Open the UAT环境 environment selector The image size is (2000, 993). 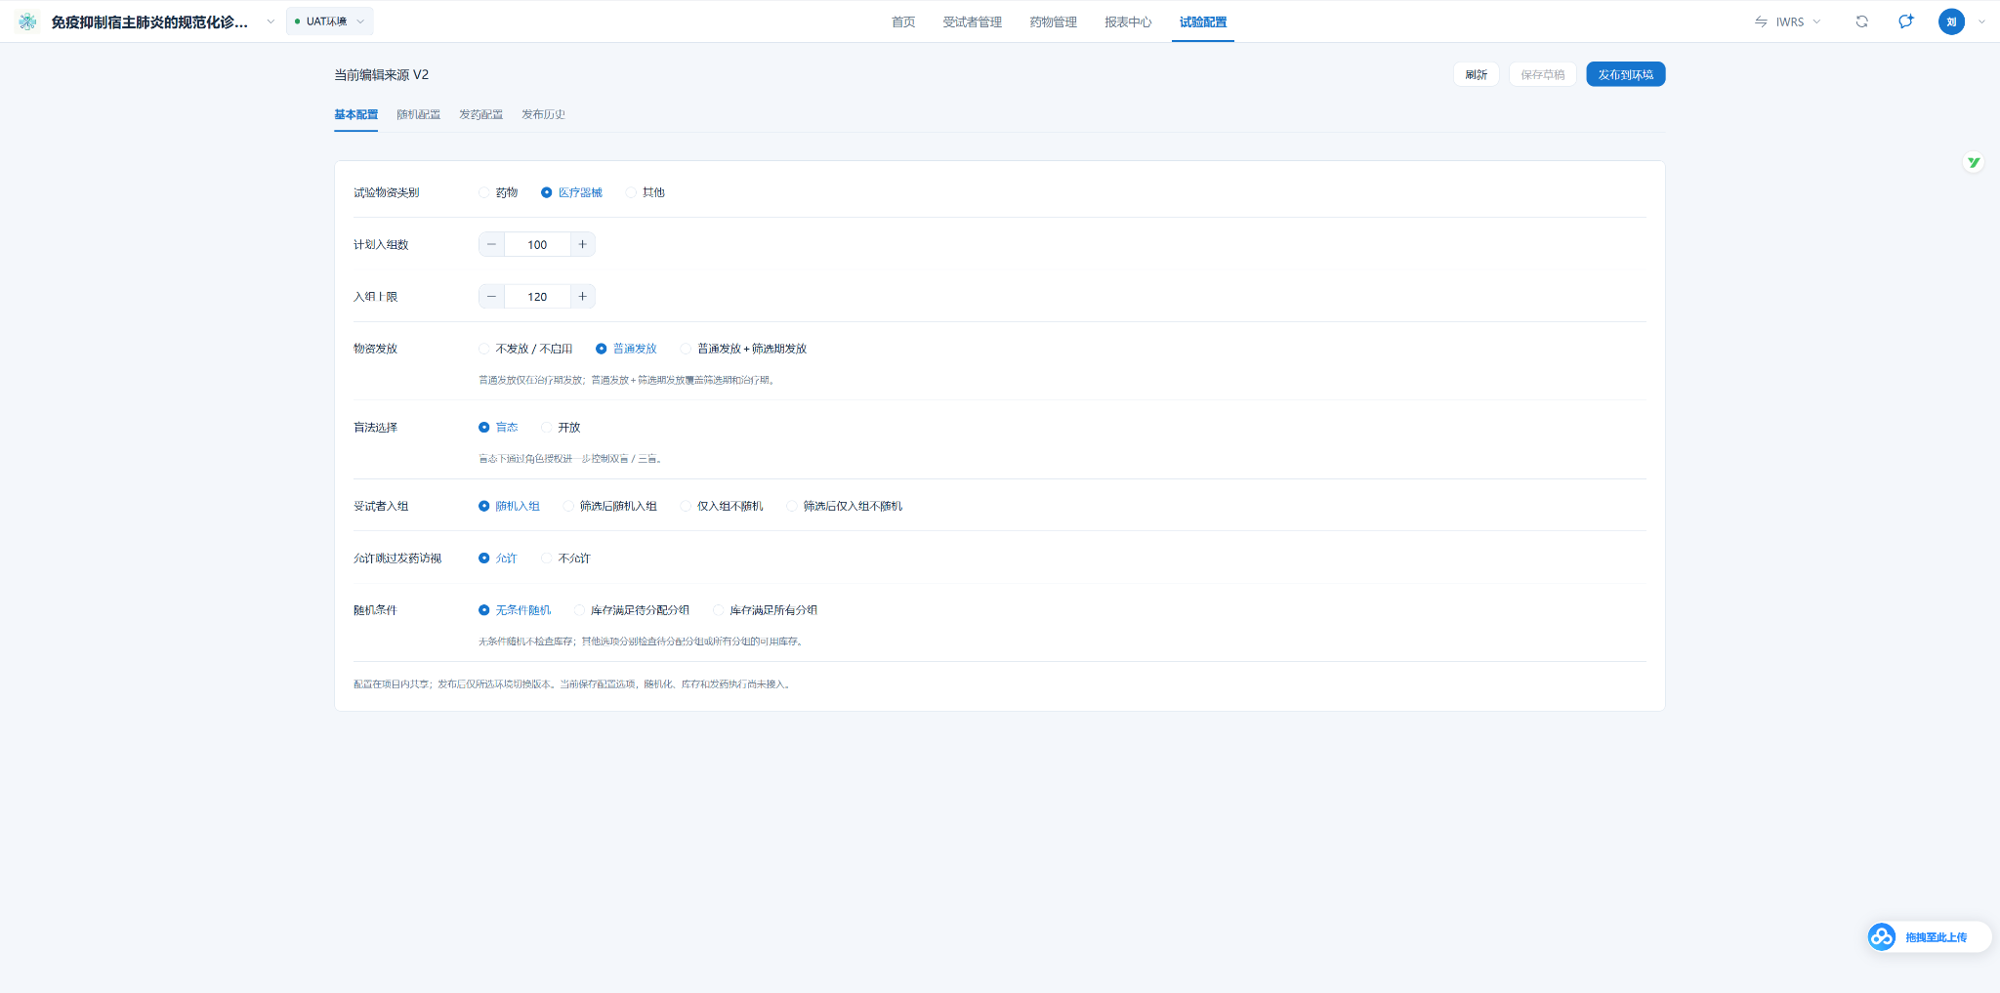pos(329,21)
